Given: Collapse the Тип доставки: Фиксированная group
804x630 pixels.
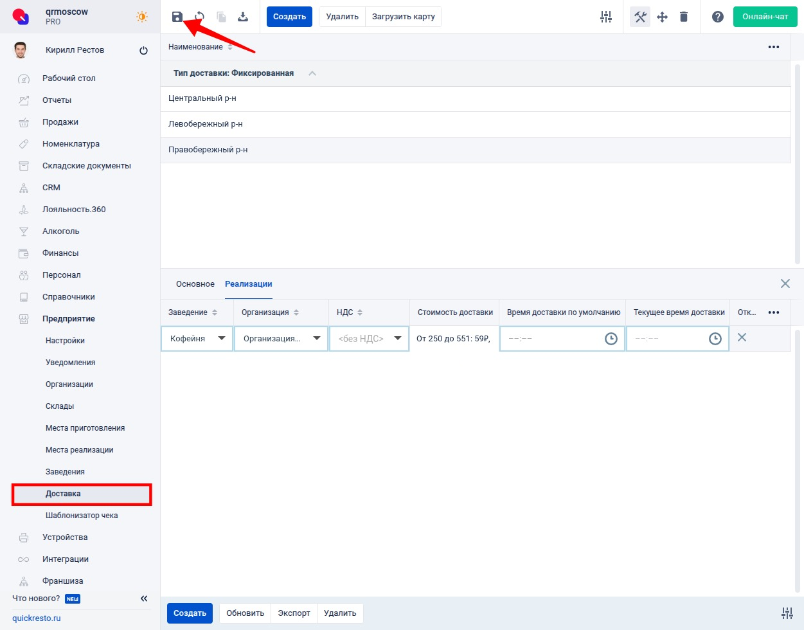Looking at the screenshot, I should point(312,73).
